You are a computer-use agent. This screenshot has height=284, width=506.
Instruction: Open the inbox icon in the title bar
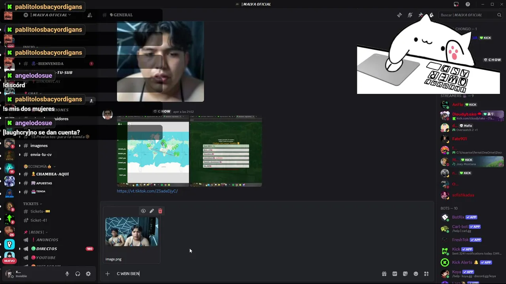(x=456, y=4)
